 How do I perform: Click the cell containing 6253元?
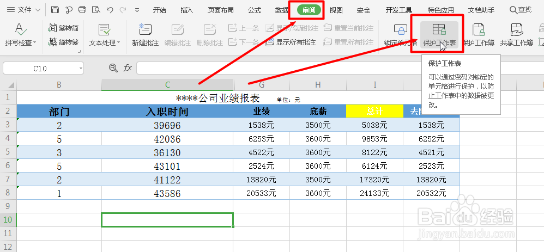[x=262, y=139]
